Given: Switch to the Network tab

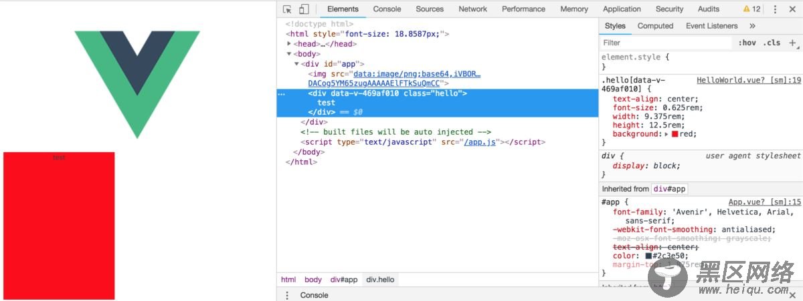Looking at the screenshot, I should (472, 9).
